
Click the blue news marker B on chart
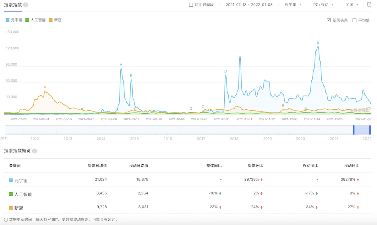(131, 76)
